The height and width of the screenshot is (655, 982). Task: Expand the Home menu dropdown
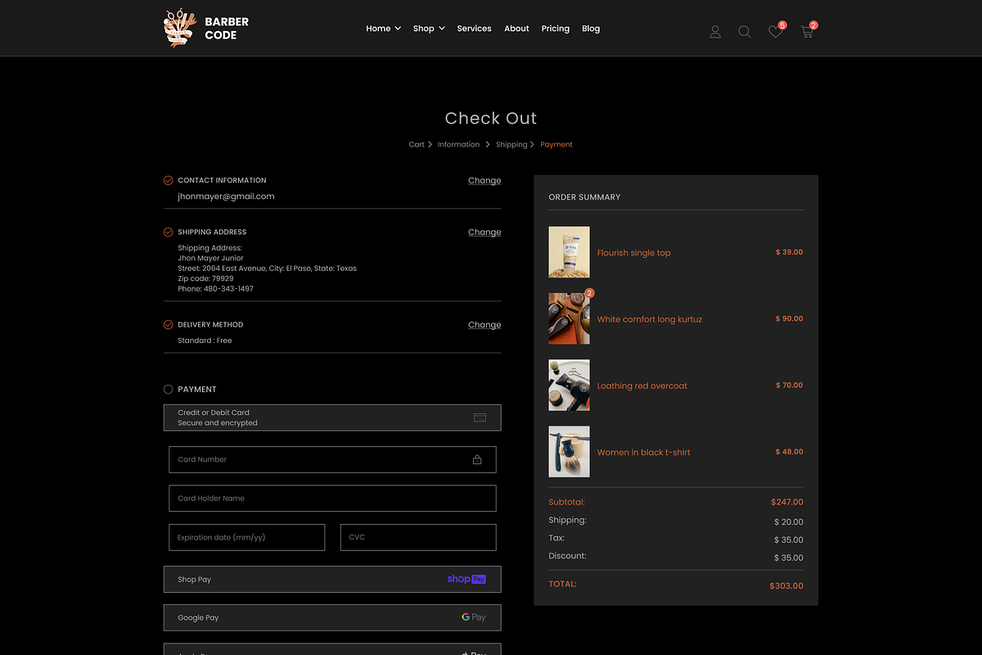tap(383, 28)
